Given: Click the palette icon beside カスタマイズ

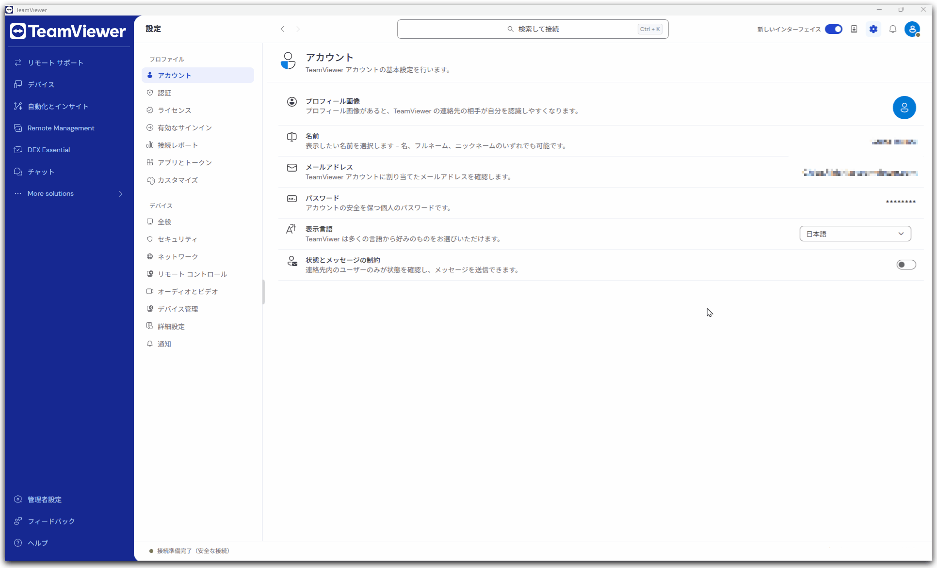Looking at the screenshot, I should click(x=150, y=180).
